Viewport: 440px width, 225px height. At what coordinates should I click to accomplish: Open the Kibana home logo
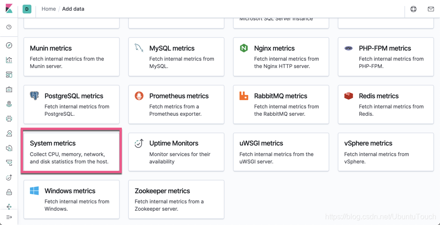coord(9,9)
